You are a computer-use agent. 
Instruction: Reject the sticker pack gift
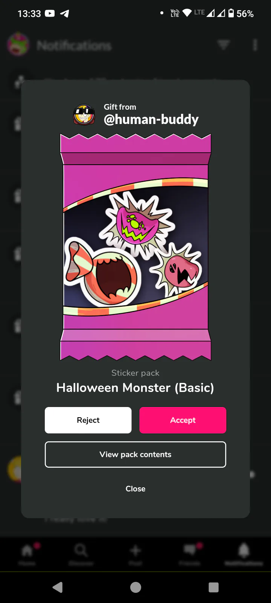pos(88,420)
